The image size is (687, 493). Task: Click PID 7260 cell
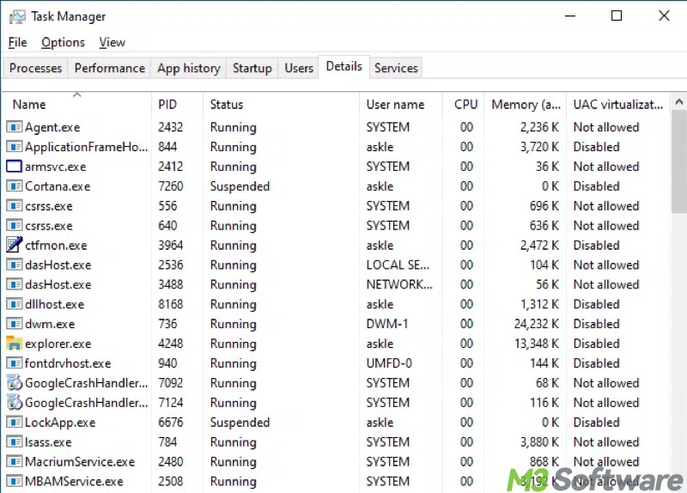170,186
